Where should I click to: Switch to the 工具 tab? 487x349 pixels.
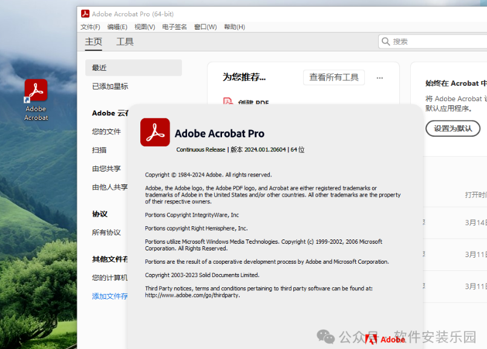125,42
